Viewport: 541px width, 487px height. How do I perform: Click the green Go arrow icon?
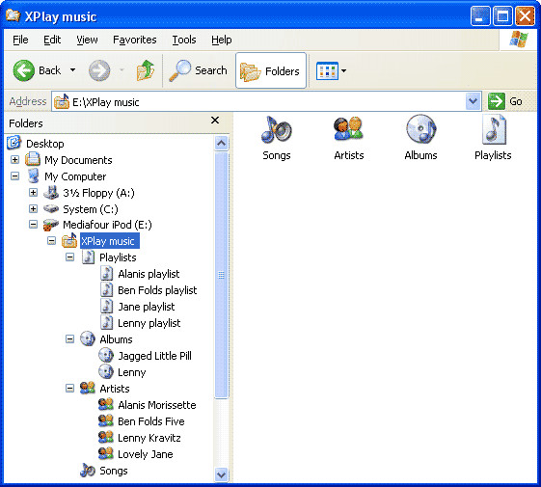pos(497,101)
